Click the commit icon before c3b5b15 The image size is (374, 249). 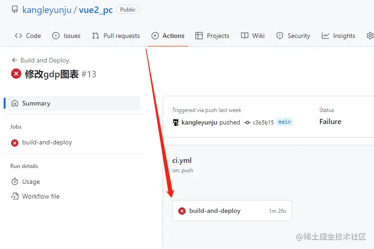click(x=247, y=123)
